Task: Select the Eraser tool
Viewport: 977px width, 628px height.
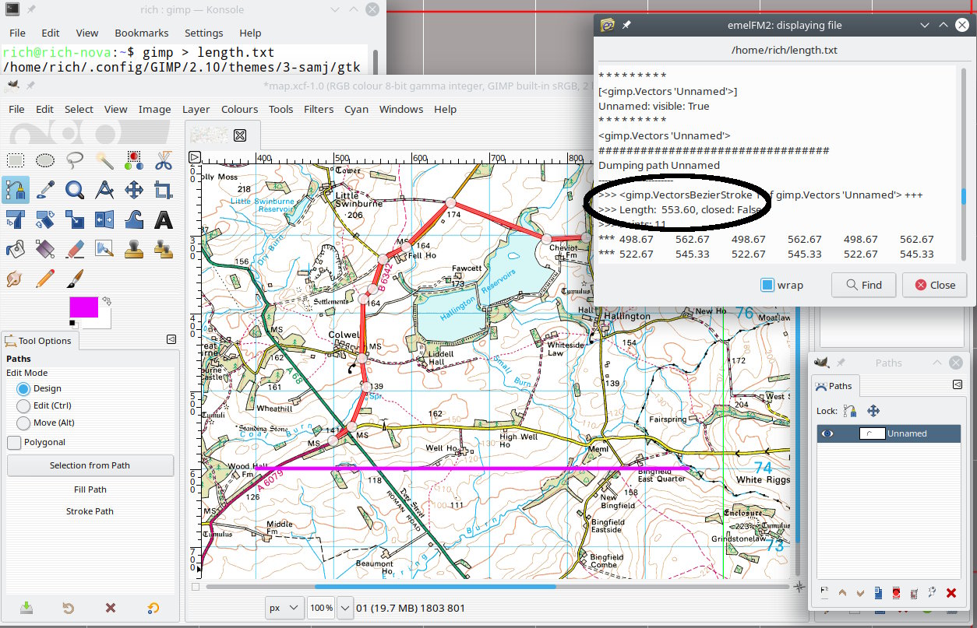Action: [75, 249]
